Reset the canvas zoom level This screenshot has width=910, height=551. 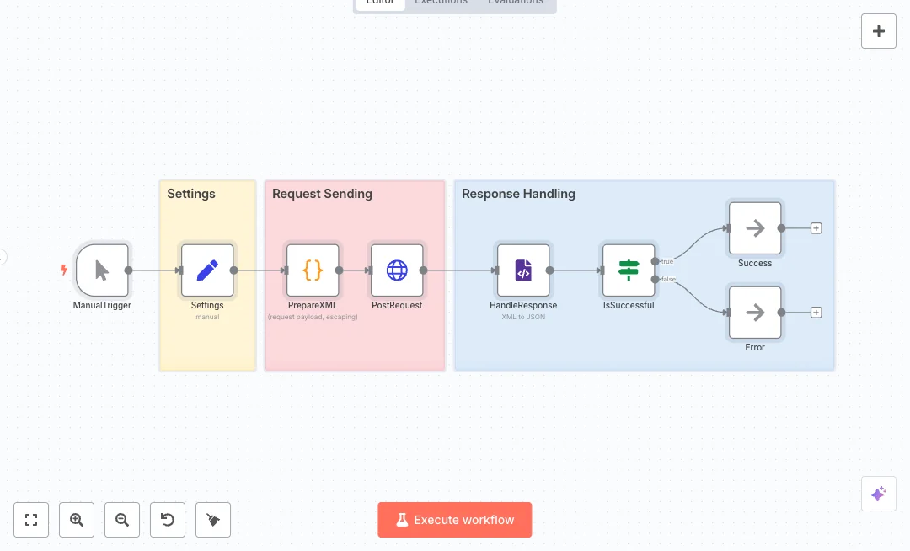(168, 520)
